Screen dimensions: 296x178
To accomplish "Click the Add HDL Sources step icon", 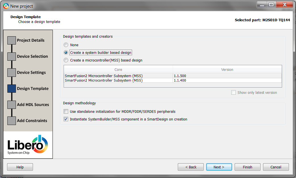I will point(11,105).
